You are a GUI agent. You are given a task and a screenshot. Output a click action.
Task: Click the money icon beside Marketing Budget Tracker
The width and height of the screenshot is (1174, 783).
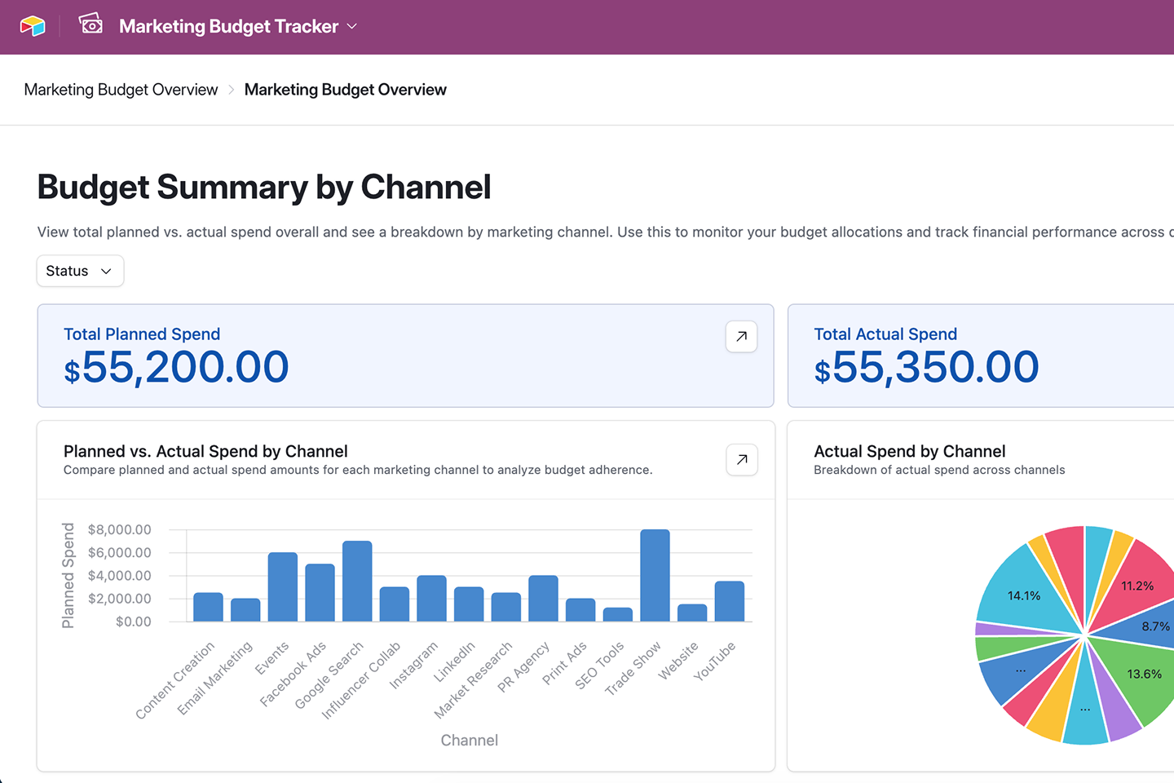pos(90,24)
